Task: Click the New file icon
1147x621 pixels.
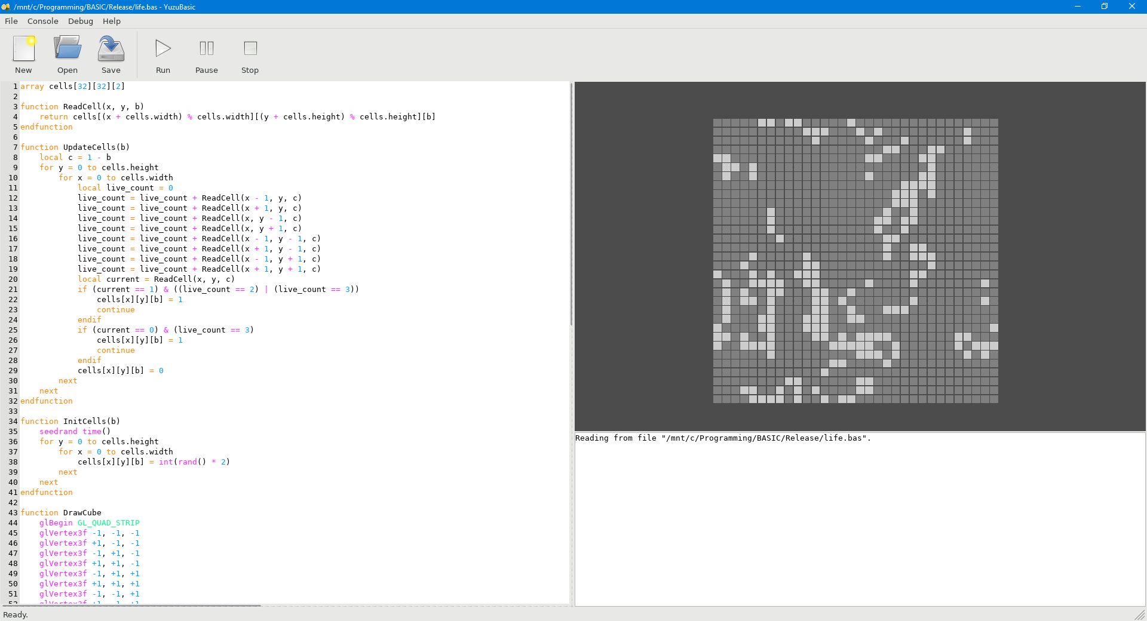Action: (24, 54)
